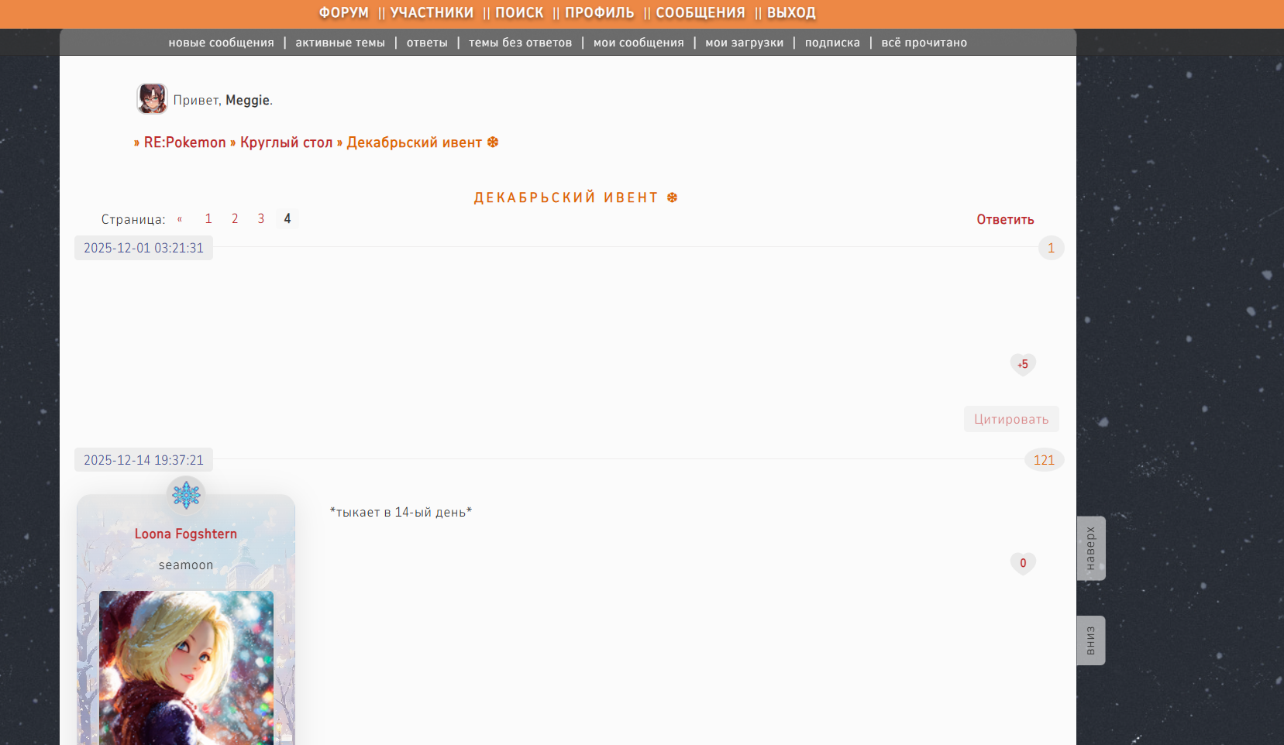Open the Круглый стол breadcrumb
Screen dimensions: 1284x745
tap(286, 142)
